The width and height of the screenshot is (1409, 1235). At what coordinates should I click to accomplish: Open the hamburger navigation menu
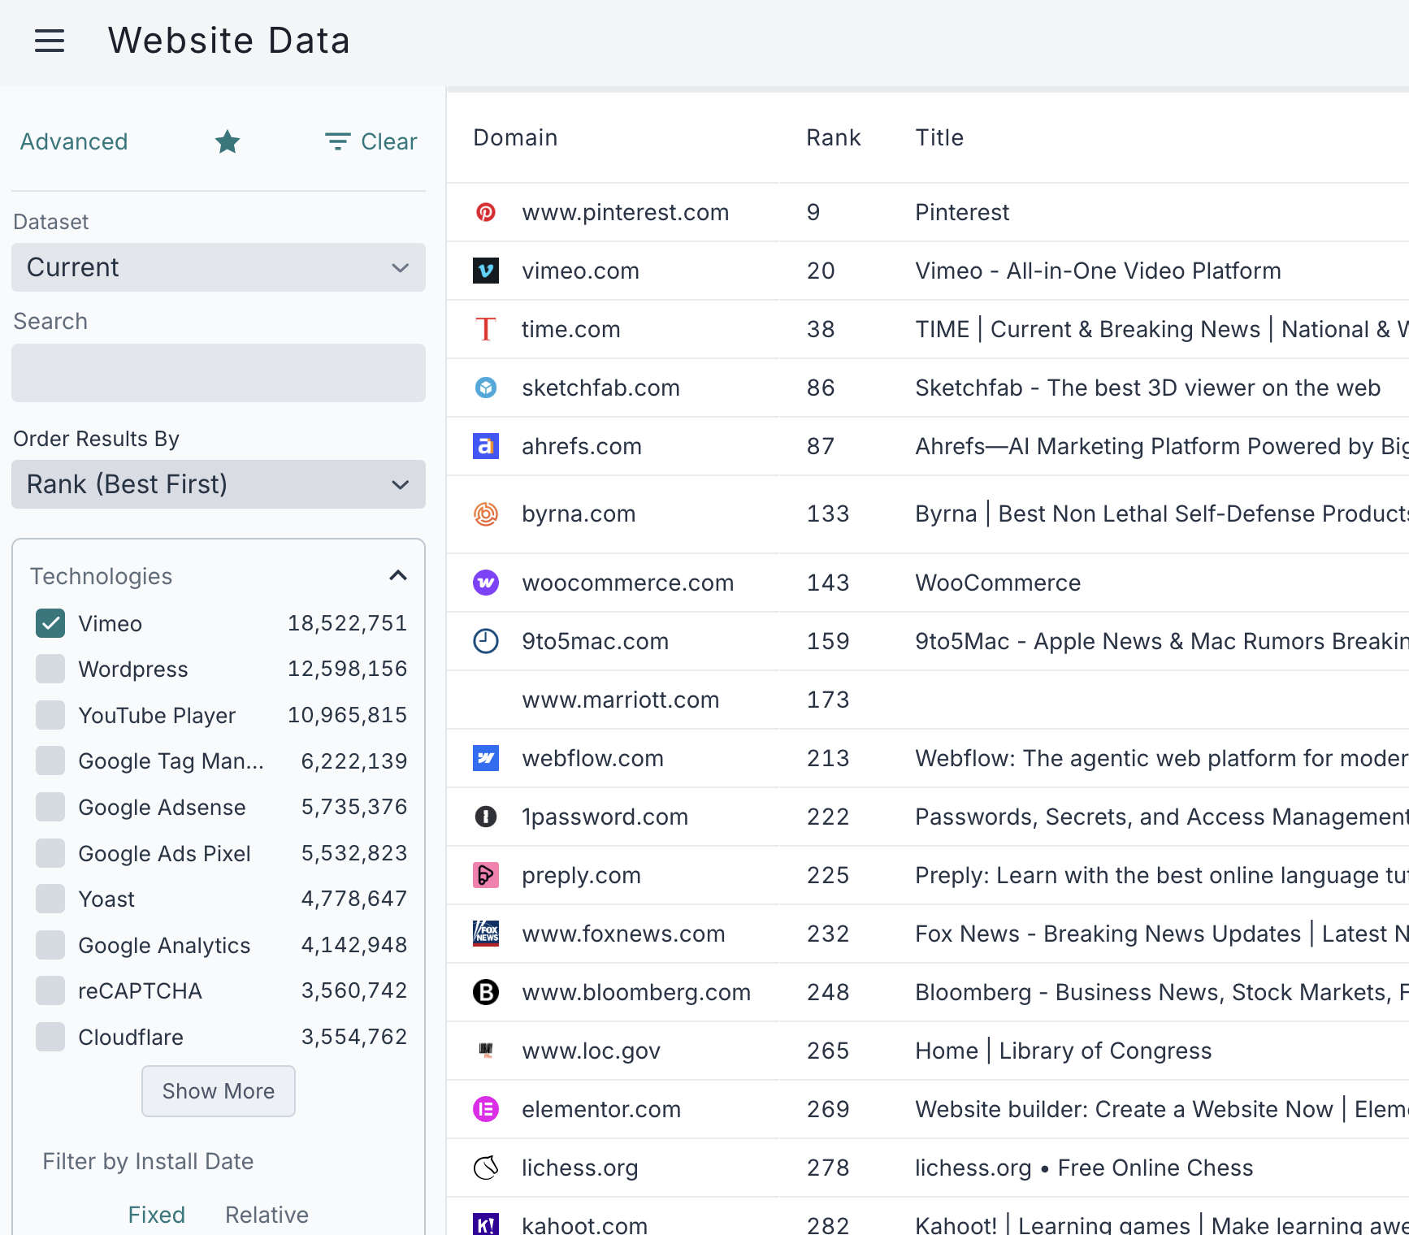[50, 41]
